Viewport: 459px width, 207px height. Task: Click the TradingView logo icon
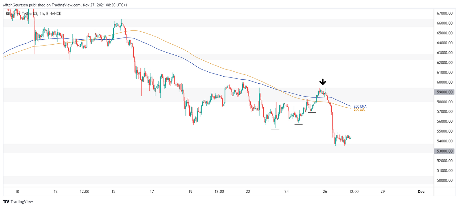[x=6, y=201]
